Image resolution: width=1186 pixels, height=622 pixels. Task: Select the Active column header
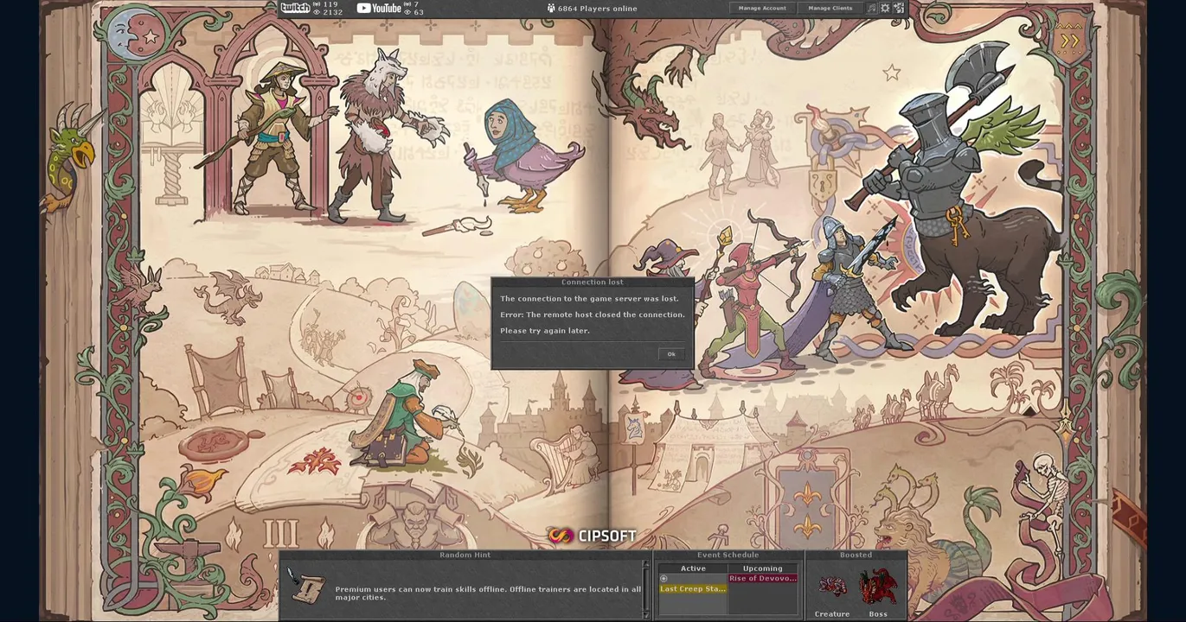pos(693,568)
